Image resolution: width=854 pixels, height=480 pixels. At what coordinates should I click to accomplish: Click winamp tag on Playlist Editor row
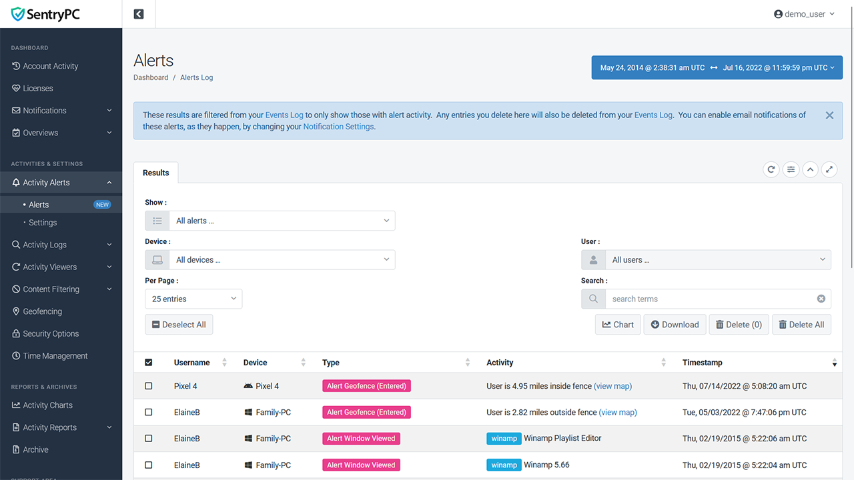(504, 439)
